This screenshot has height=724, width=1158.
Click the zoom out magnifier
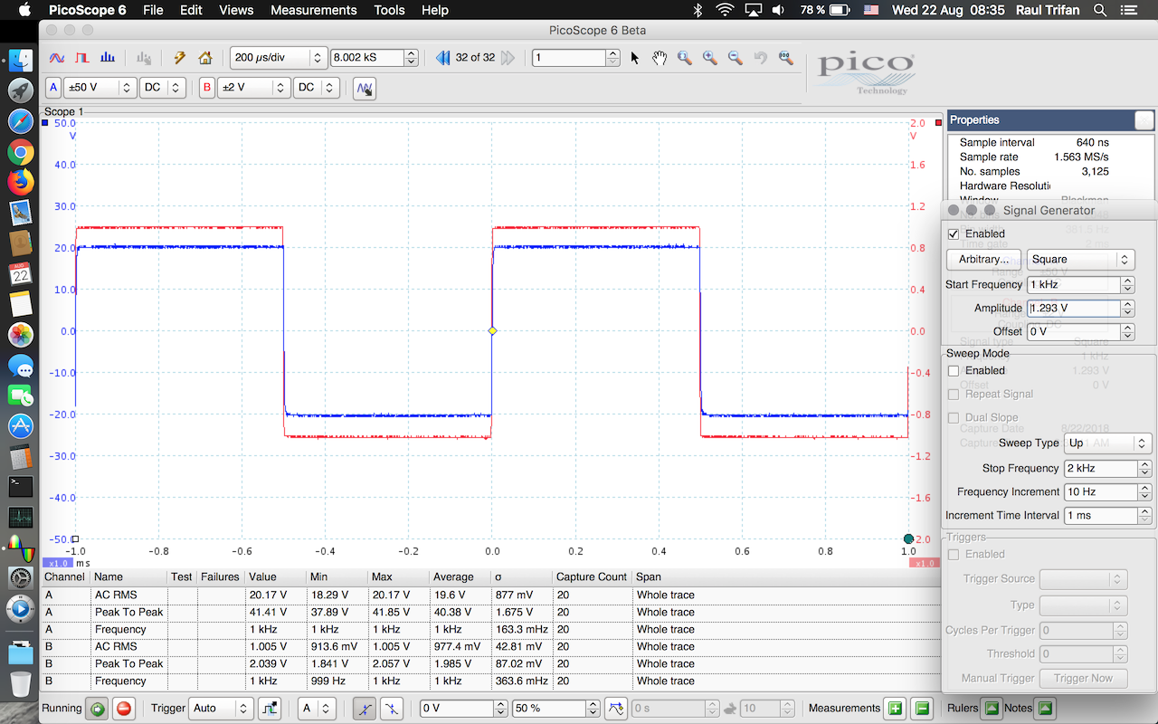736,58
